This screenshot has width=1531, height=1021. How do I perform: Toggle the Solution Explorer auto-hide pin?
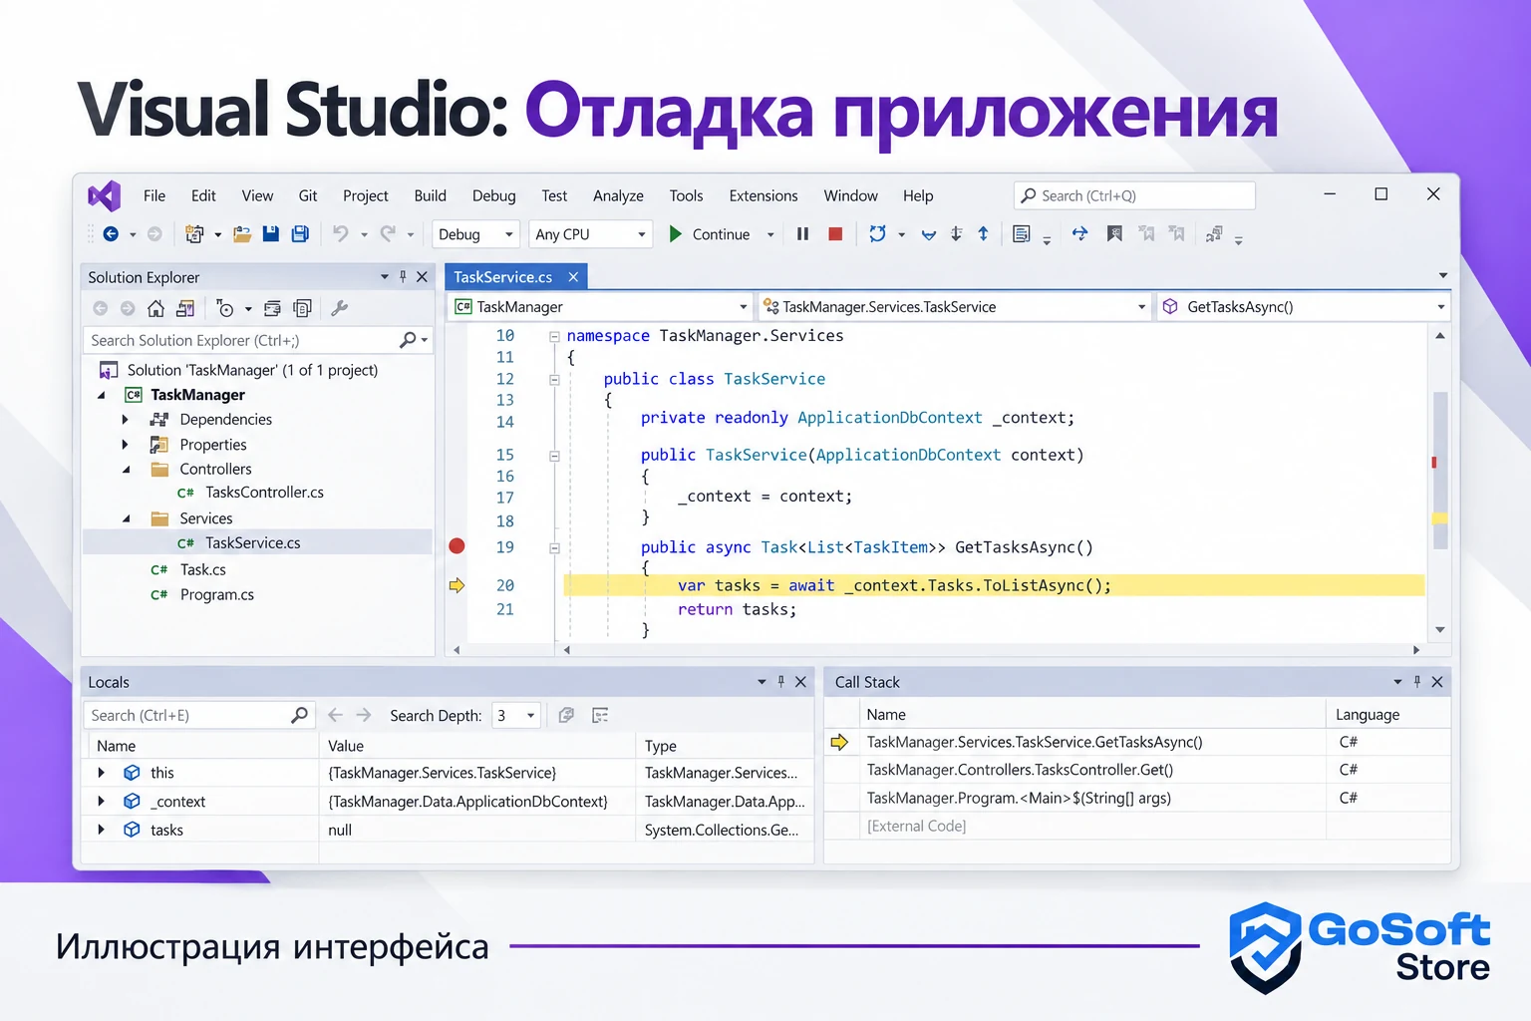(x=403, y=276)
